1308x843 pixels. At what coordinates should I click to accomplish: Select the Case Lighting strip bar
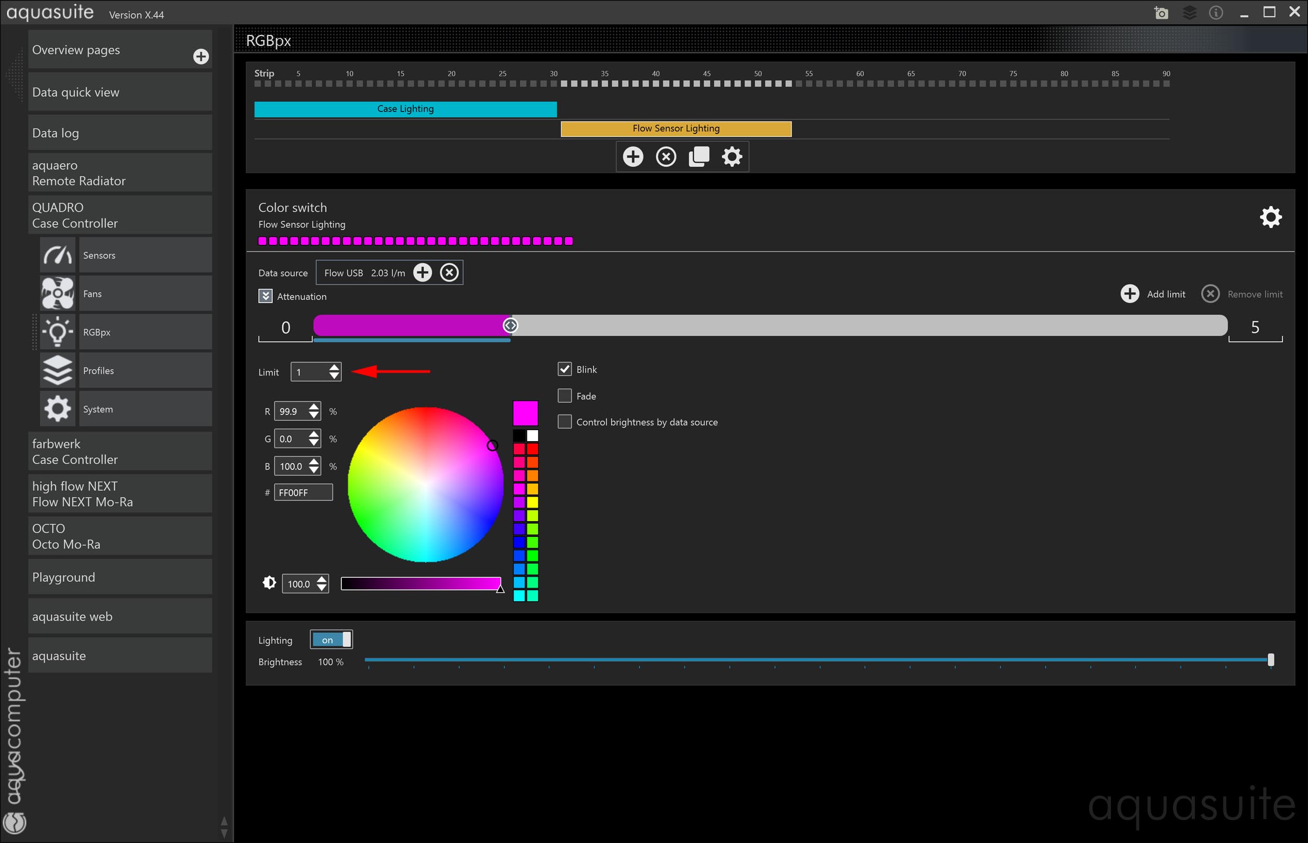[x=405, y=109]
